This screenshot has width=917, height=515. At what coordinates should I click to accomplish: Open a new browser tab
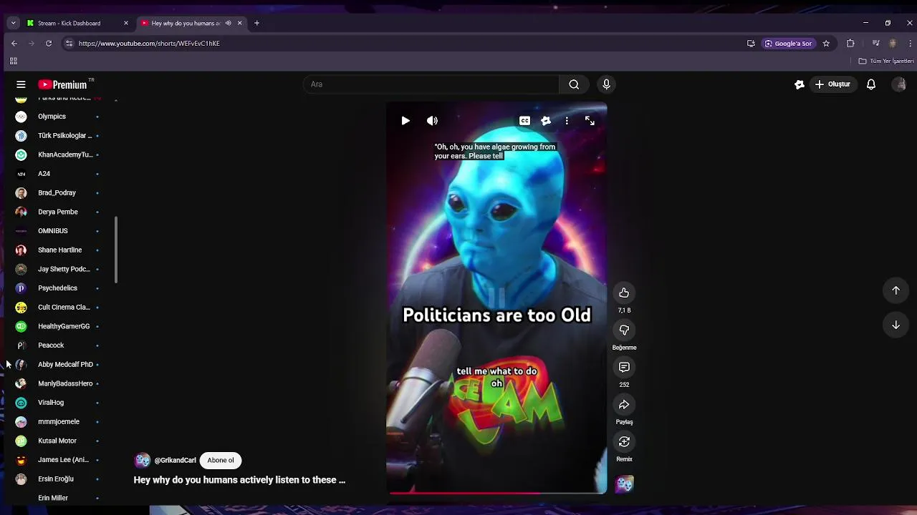(x=256, y=23)
